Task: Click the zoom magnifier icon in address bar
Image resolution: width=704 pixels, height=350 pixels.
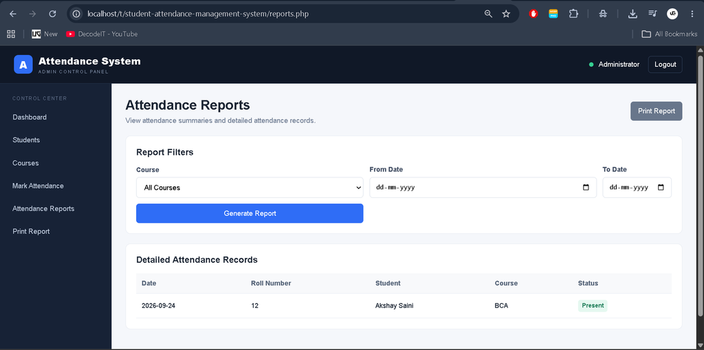Action: tap(489, 14)
